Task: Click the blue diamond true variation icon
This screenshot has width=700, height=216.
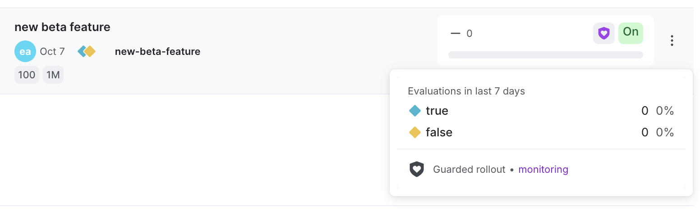Action: [x=414, y=111]
